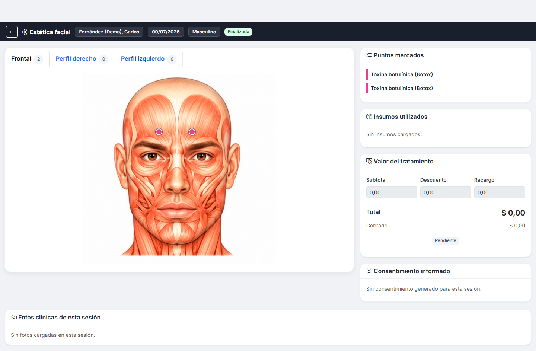The image size is (536, 351).
Task: Click the Puntos marcados heading
Action: (399, 55)
